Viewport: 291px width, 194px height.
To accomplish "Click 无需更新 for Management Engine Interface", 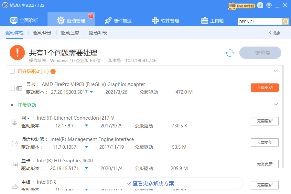I will (264, 143).
